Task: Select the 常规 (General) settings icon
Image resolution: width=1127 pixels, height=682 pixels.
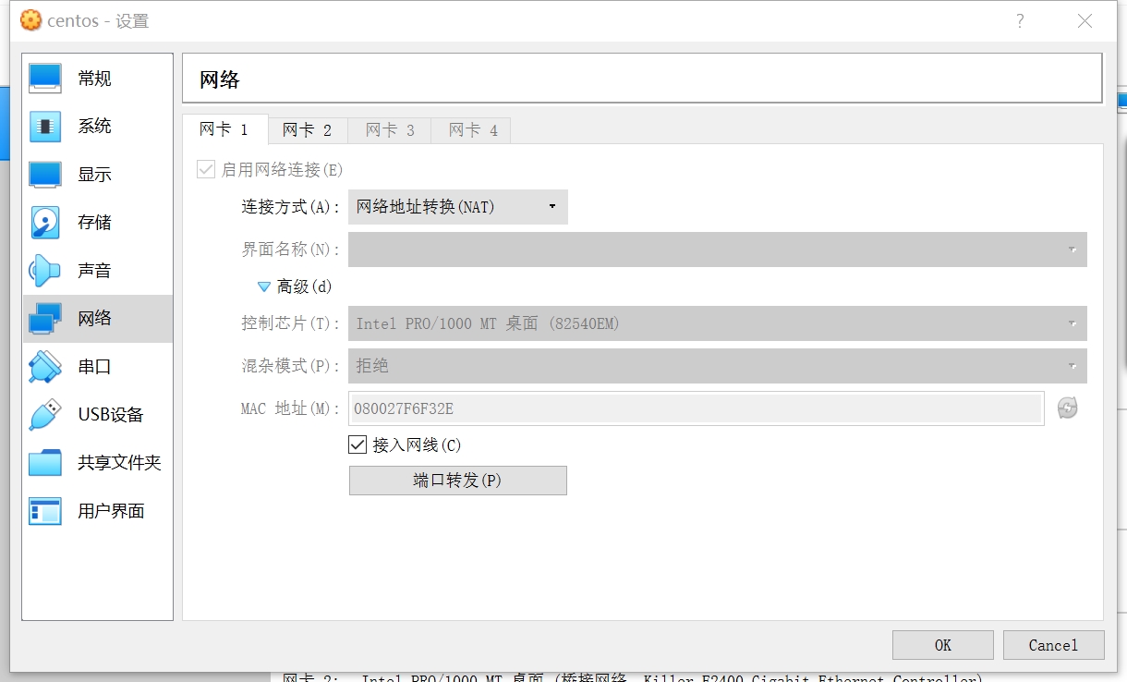Action: pos(46,78)
